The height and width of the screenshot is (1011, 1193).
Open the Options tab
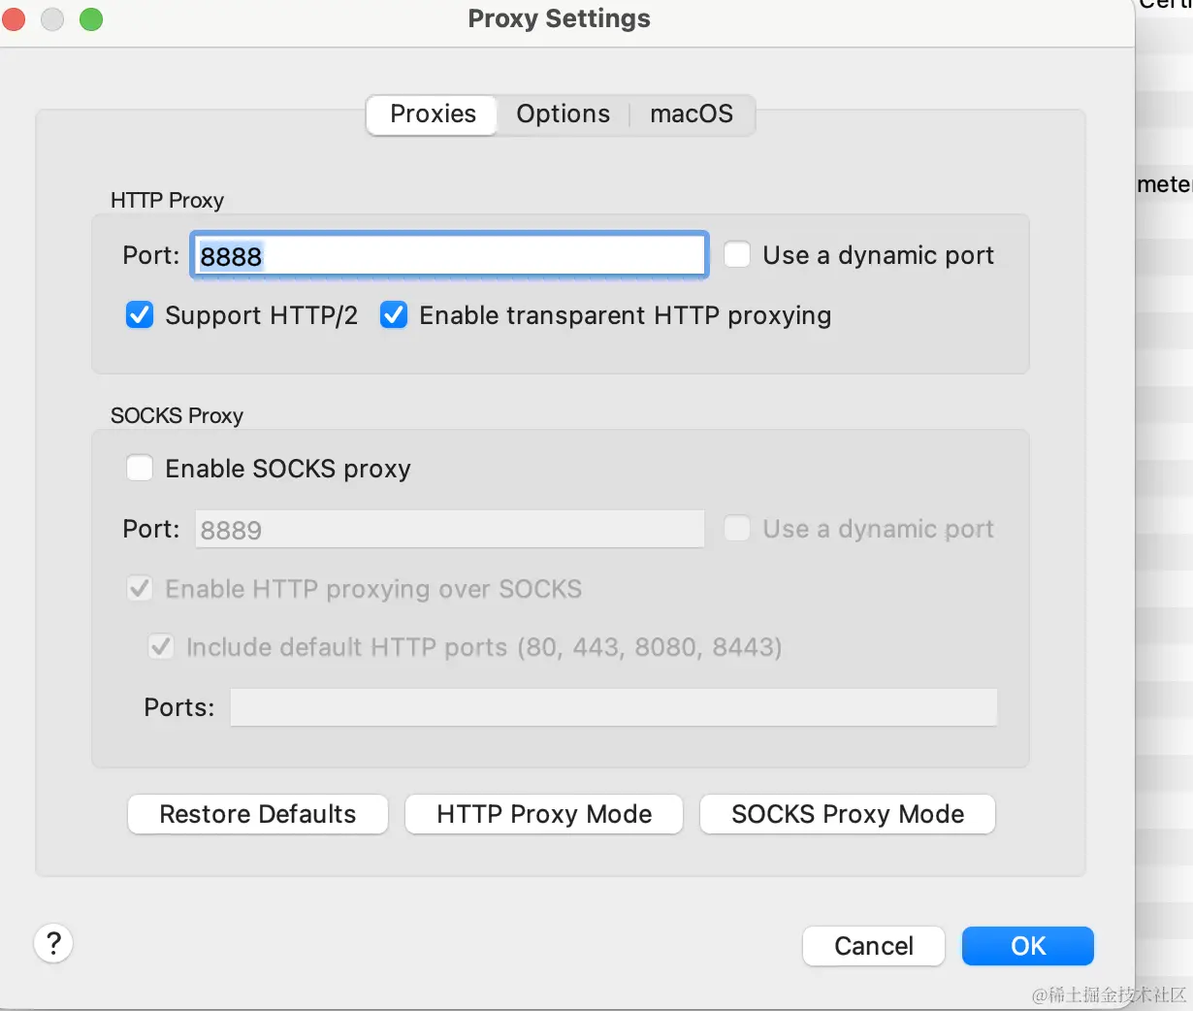[563, 114]
